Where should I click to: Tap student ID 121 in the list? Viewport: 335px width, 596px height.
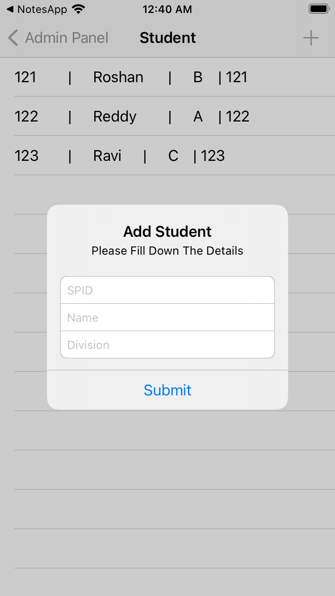(x=26, y=77)
